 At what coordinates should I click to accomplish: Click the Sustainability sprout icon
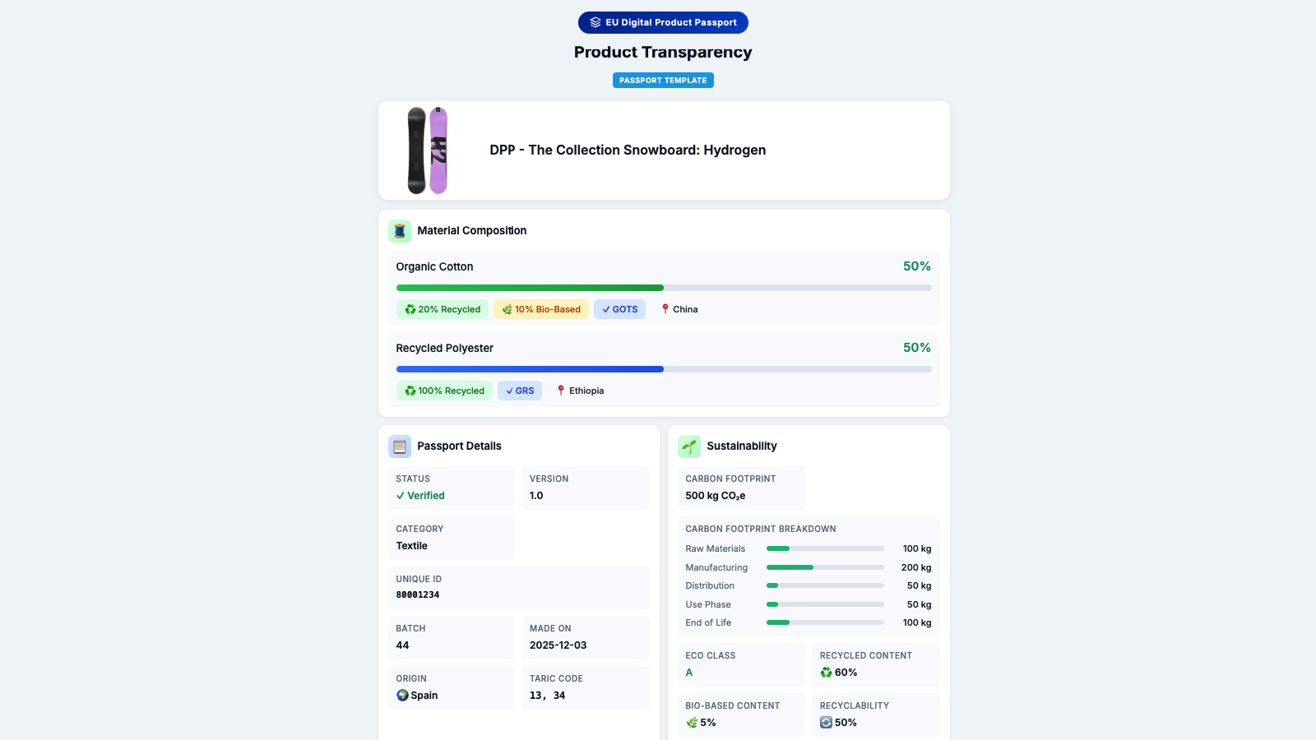click(x=689, y=446)
